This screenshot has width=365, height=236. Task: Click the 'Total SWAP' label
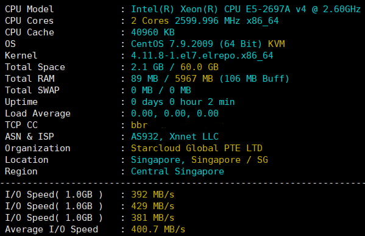[x=32, y=90]
